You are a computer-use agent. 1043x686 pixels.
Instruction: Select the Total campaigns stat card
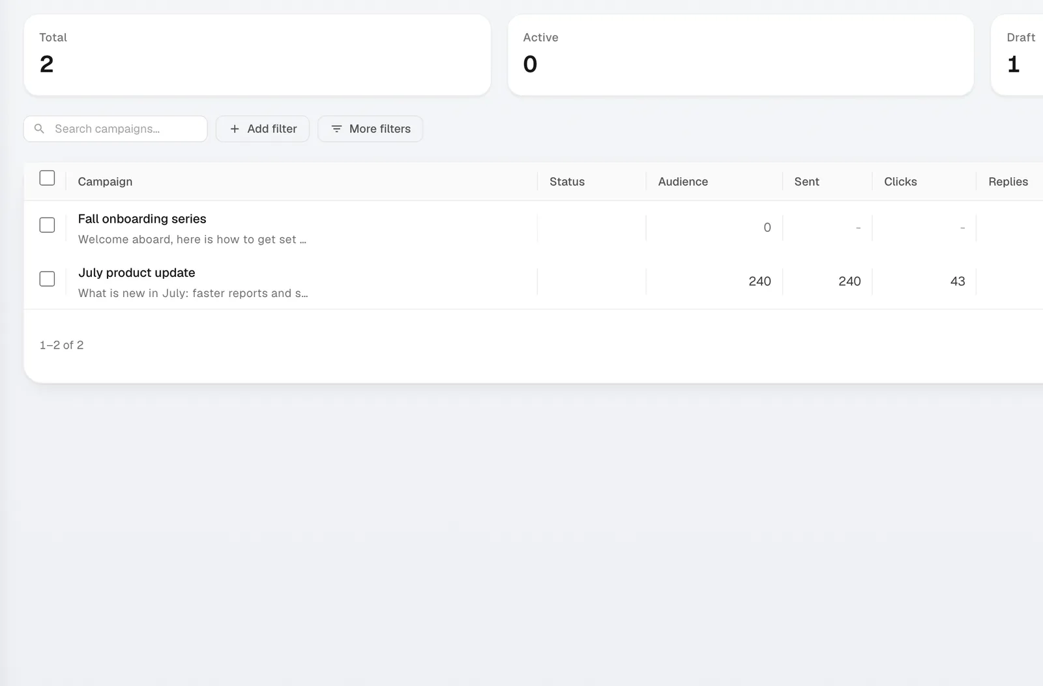pyautogui.click(x=257, y=55)
